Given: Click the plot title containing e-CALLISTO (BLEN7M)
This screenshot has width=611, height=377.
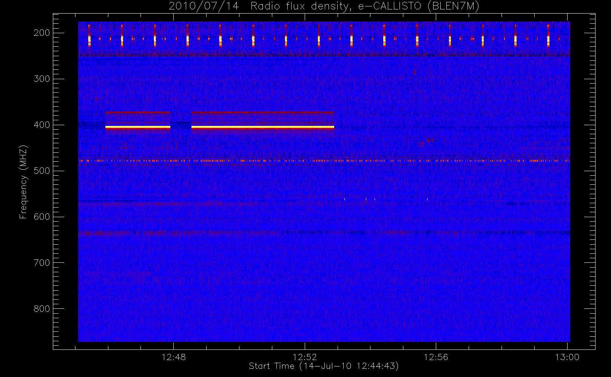Looking at the screenshot, I should 324,6.
